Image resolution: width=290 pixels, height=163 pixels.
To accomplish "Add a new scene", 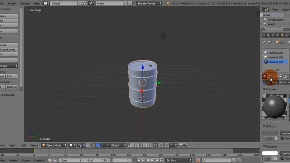I will 126,3.
